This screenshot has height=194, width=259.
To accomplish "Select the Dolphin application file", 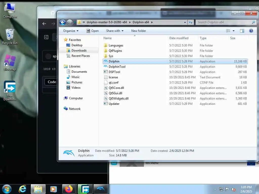I will pos(175,61).
